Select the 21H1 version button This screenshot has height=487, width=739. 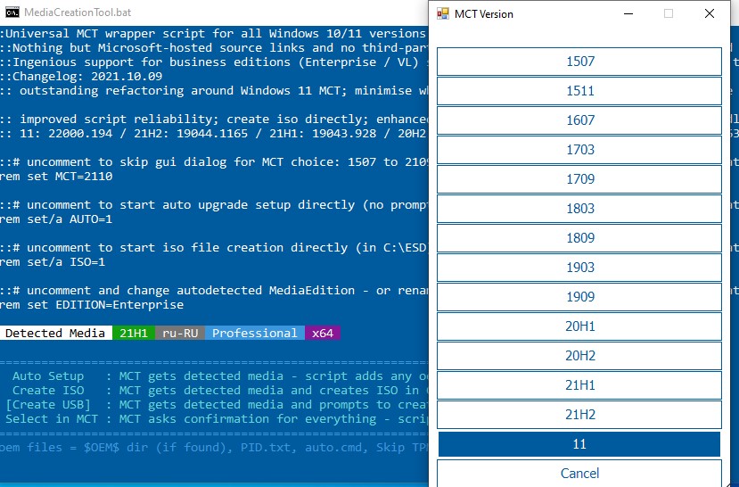pyautogui.click(x=579, y=385)
